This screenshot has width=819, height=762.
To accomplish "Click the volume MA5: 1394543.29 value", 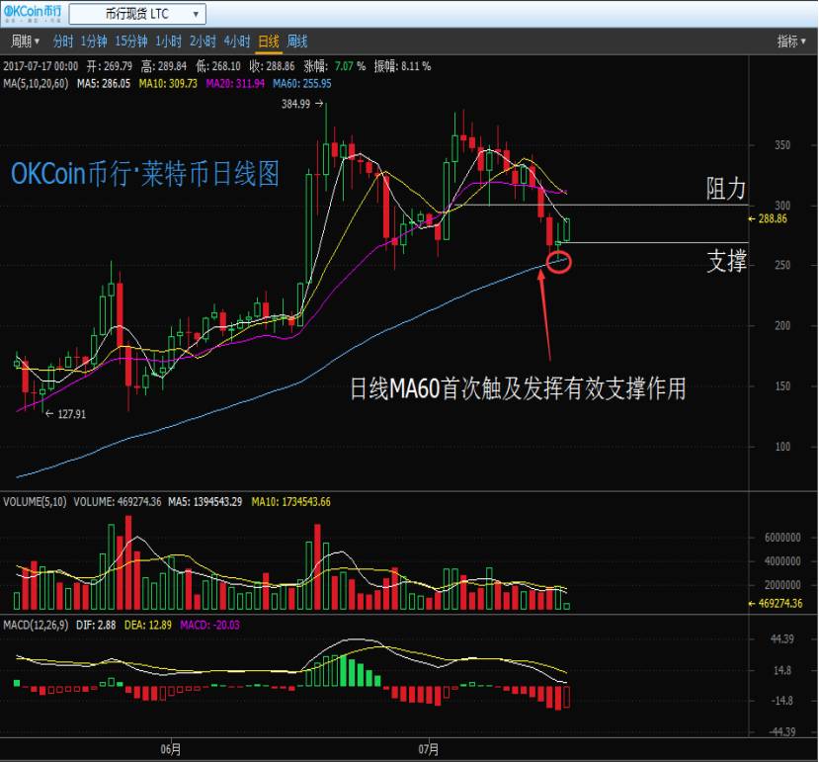I will tap(205, 502).
